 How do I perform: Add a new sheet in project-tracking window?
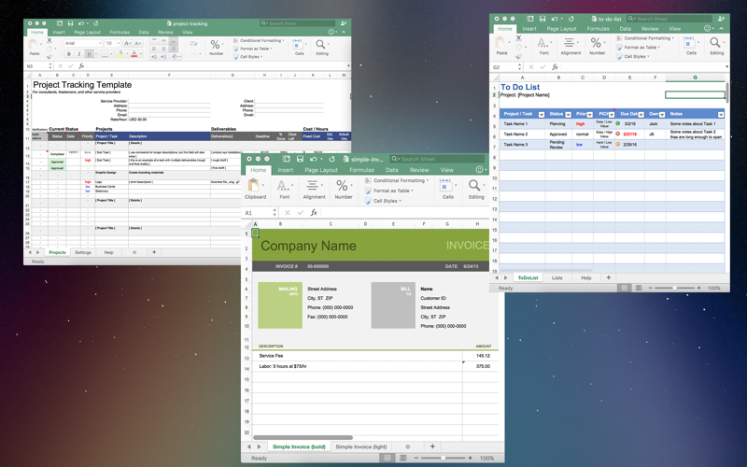pyautogui.click(x=154, y=252)
